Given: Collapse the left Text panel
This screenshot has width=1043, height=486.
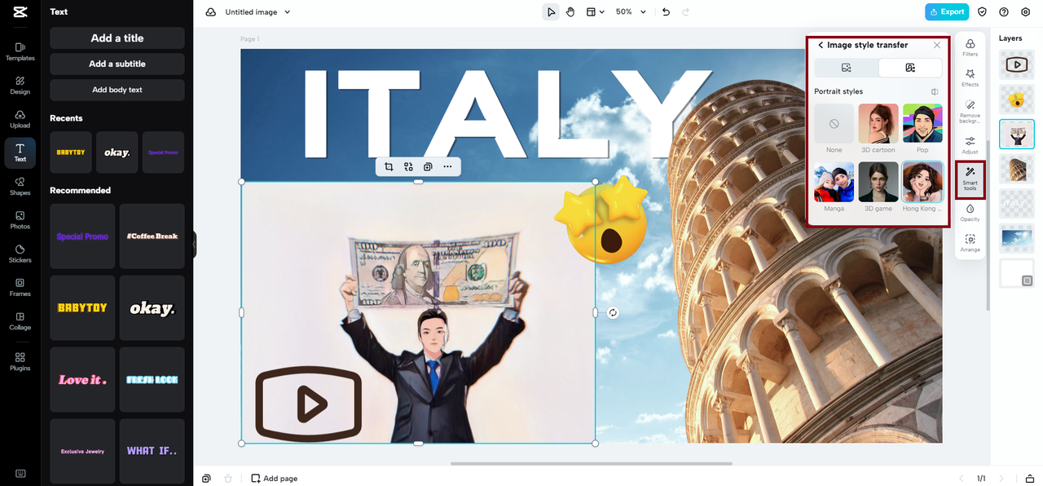Looking at the screenshot, I should pos(195,244).
